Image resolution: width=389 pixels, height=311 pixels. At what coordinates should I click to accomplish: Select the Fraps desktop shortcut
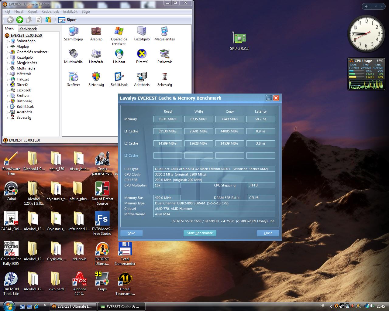coord(102,281)
